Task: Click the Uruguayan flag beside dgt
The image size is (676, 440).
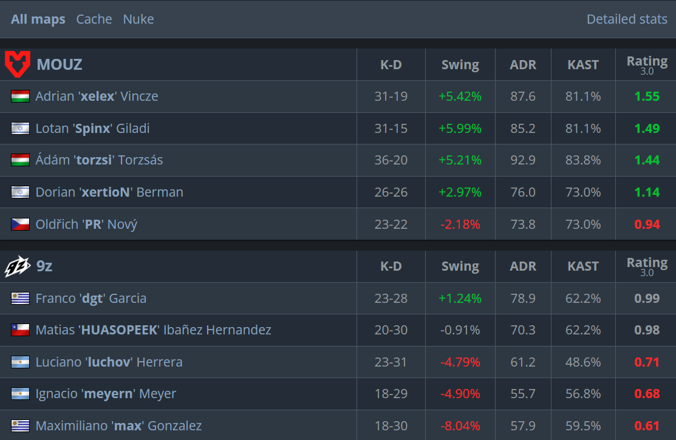Action: 20,298
